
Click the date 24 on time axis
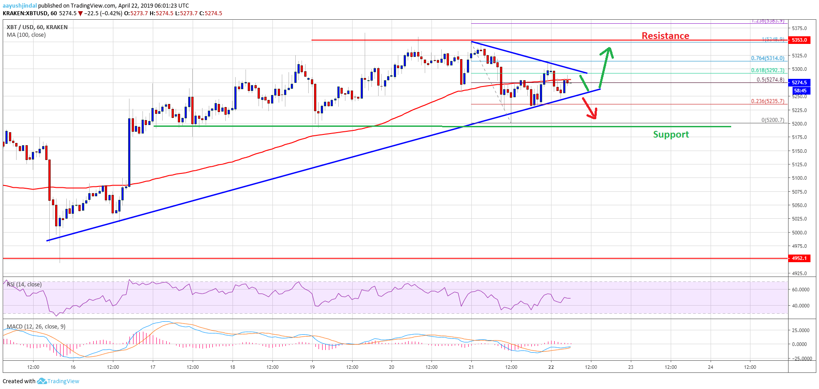coord(711,367)
